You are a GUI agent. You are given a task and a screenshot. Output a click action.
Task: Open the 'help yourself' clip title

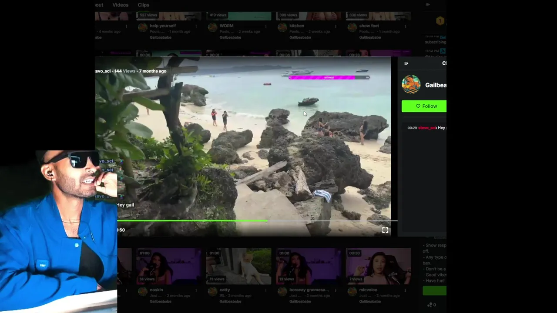click(x=163, y=26)
